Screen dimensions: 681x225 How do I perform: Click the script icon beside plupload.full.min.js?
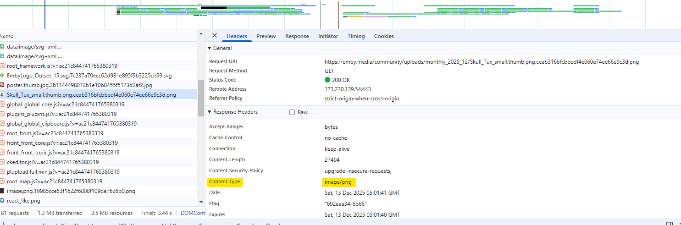(2, 172)
